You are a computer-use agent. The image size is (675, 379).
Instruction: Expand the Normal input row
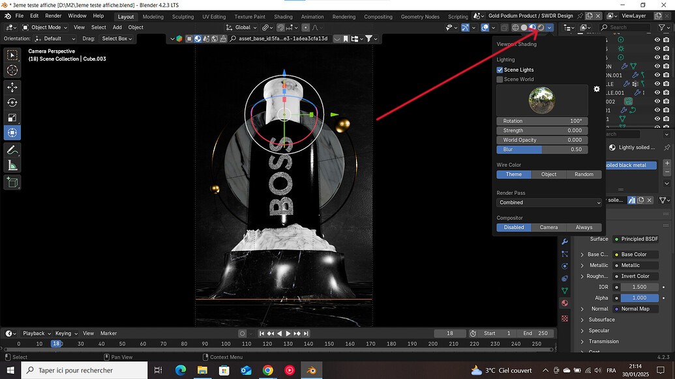[582, 309]
